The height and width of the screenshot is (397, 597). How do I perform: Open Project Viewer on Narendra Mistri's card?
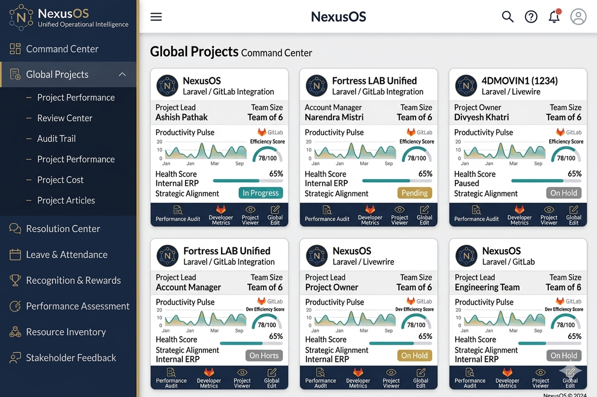pos(400,214)
